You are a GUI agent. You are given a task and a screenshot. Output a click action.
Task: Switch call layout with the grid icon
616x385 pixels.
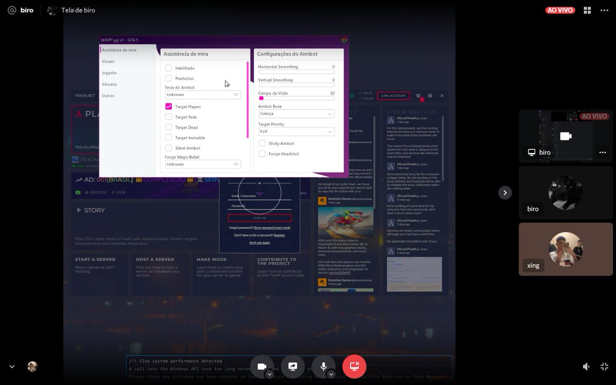pos(587,10)
